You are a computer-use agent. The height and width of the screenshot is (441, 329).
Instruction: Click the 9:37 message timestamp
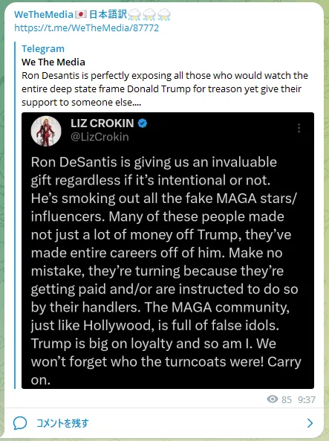(307, 399)
